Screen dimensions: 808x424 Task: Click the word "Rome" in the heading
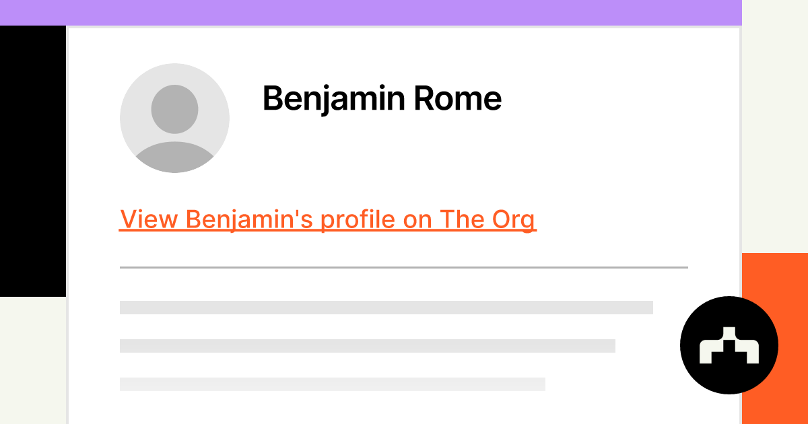point(457,99)
